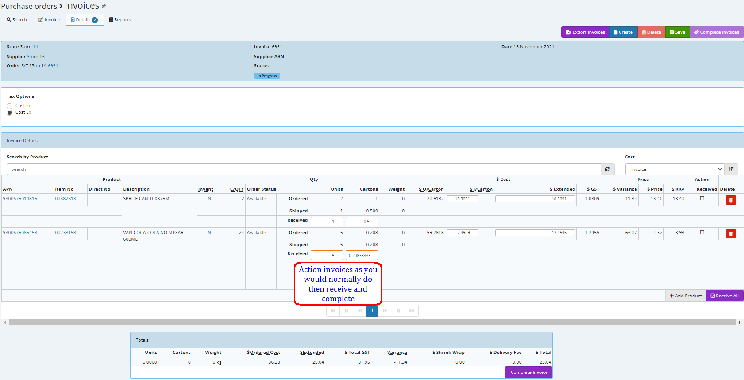Screen dimensions: 744x380
Task: Click the Add Product button
Action: coord(686,296)
